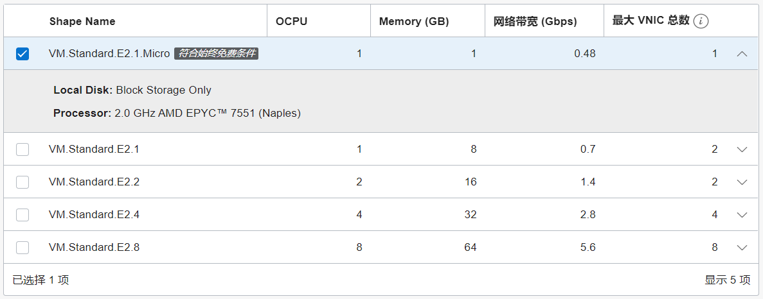The height and width of the screenshot is (299, 763).
Task: Select the VM.Standard.E2.1 checkbox
Action: [x=22, y=149]
